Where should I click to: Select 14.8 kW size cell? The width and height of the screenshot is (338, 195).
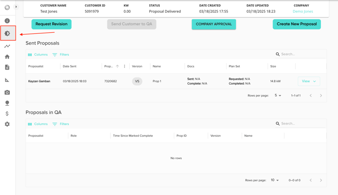tap(275, 81)
